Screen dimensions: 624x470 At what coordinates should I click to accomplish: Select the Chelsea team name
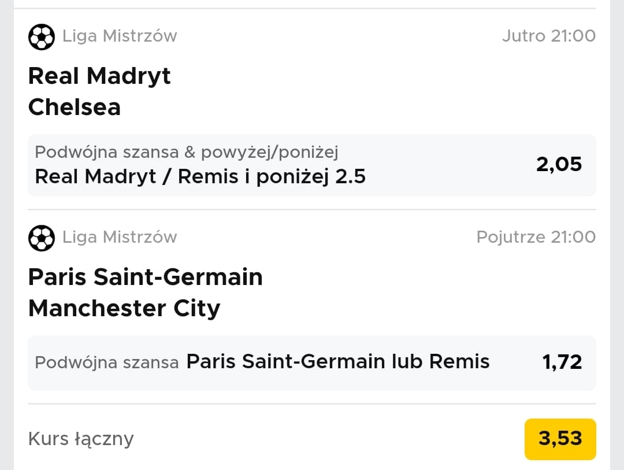(75, 107)
